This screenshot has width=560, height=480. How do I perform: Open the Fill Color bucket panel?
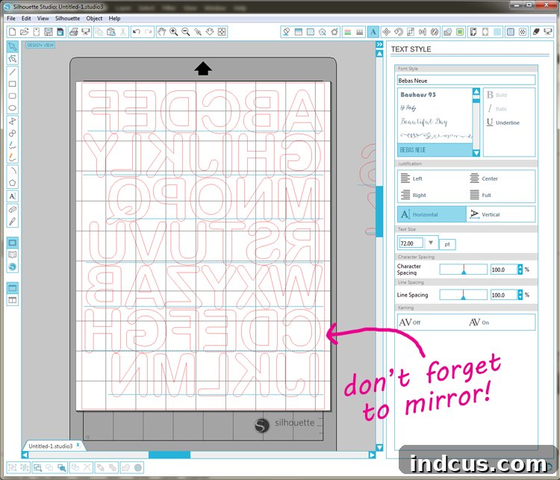[x=286, y=32]
